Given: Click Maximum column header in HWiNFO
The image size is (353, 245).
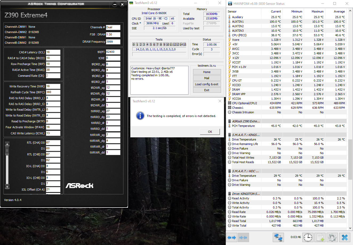Looking at the screenshot, I should (x=314, y=11).
